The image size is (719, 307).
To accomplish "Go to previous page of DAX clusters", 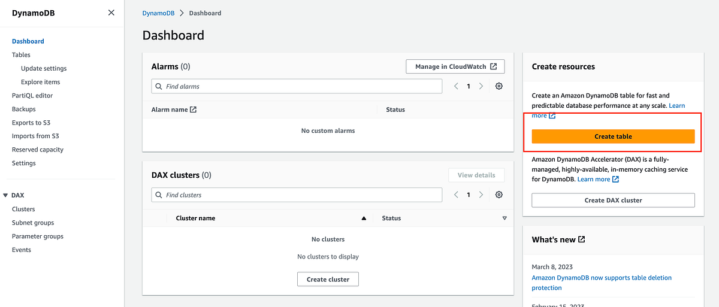I will click(456, 194).
